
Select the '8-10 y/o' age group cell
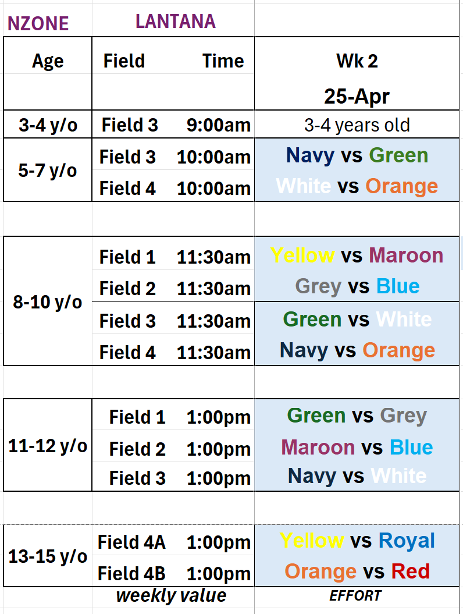pos(48,303)
